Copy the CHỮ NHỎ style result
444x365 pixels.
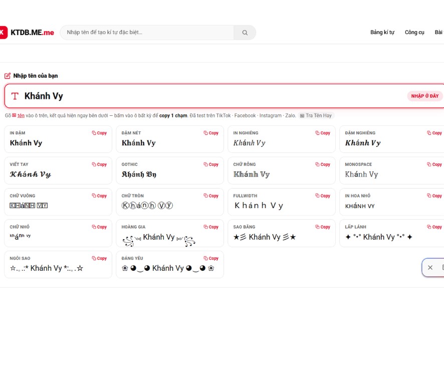coord(99,227)
